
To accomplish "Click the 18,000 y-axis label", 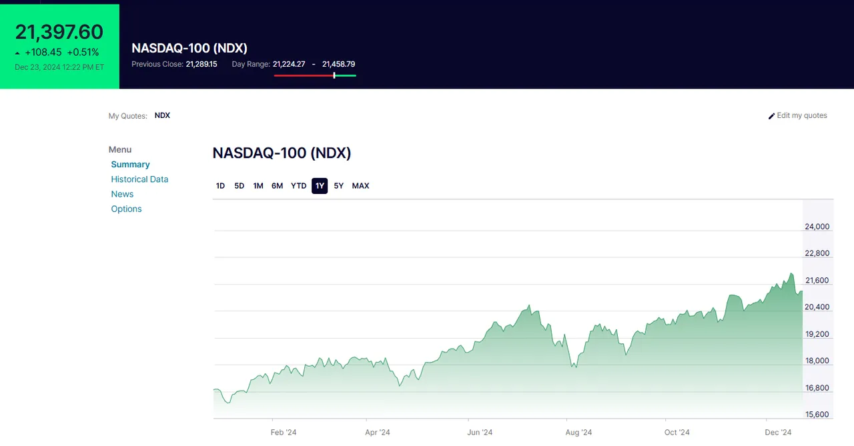I will click(x=817, y=361).
